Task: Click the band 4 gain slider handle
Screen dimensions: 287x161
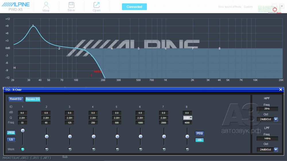Action: tap(94, 136)
